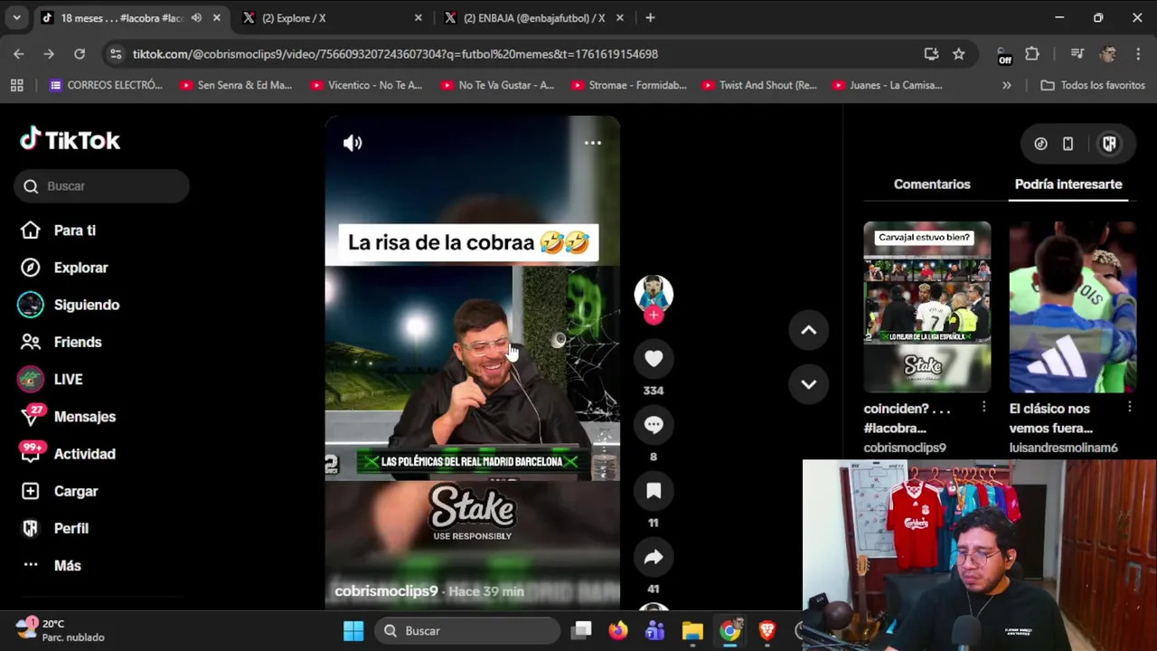Open Vicentico - No Te A... bookmark

365,85
